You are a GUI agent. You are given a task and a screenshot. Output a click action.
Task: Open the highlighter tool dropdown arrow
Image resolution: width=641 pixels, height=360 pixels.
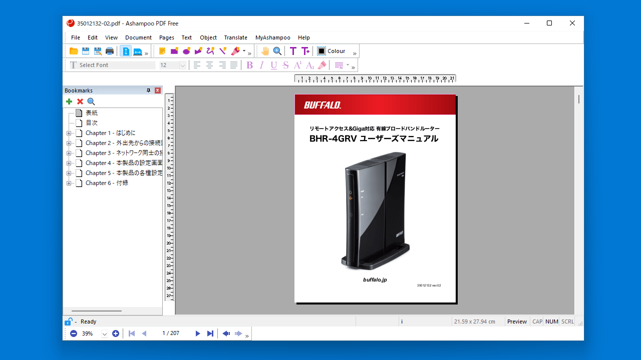point(244,51)
